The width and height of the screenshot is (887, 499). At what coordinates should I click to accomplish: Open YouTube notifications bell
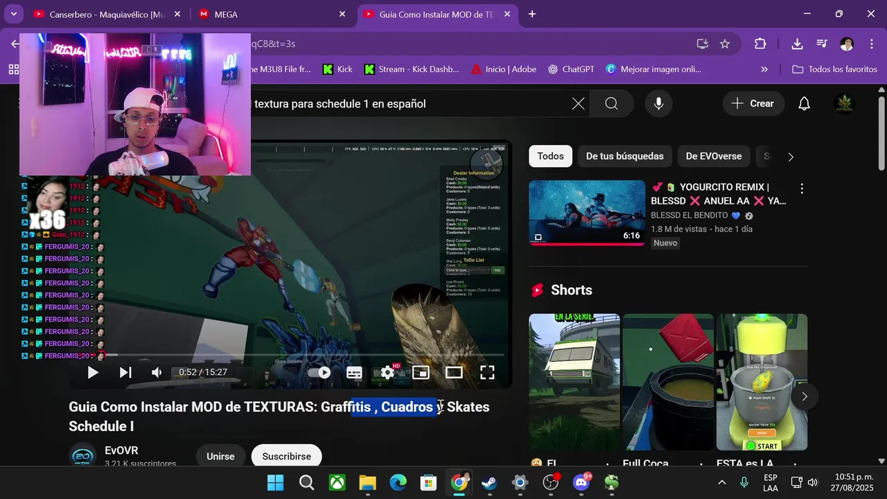[x=804, y=104]
